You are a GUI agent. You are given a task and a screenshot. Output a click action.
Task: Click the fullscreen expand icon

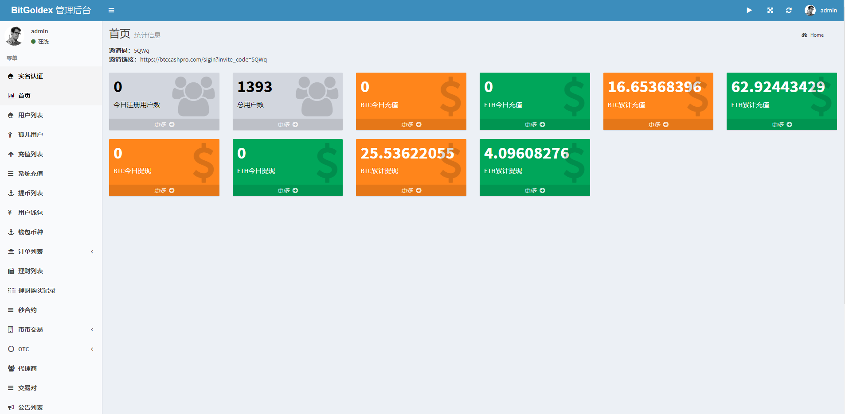770,10
